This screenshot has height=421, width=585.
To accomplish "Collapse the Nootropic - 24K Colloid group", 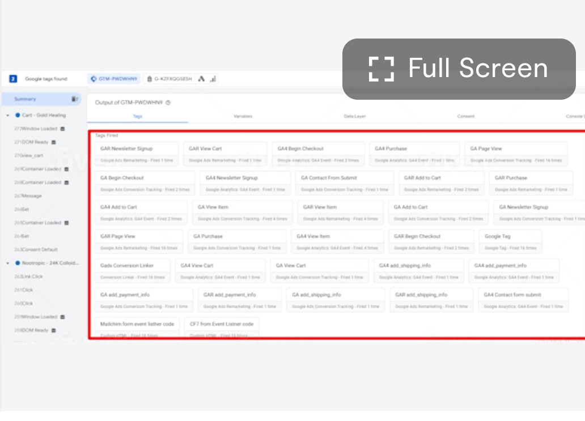I will [x=8, y=263].
